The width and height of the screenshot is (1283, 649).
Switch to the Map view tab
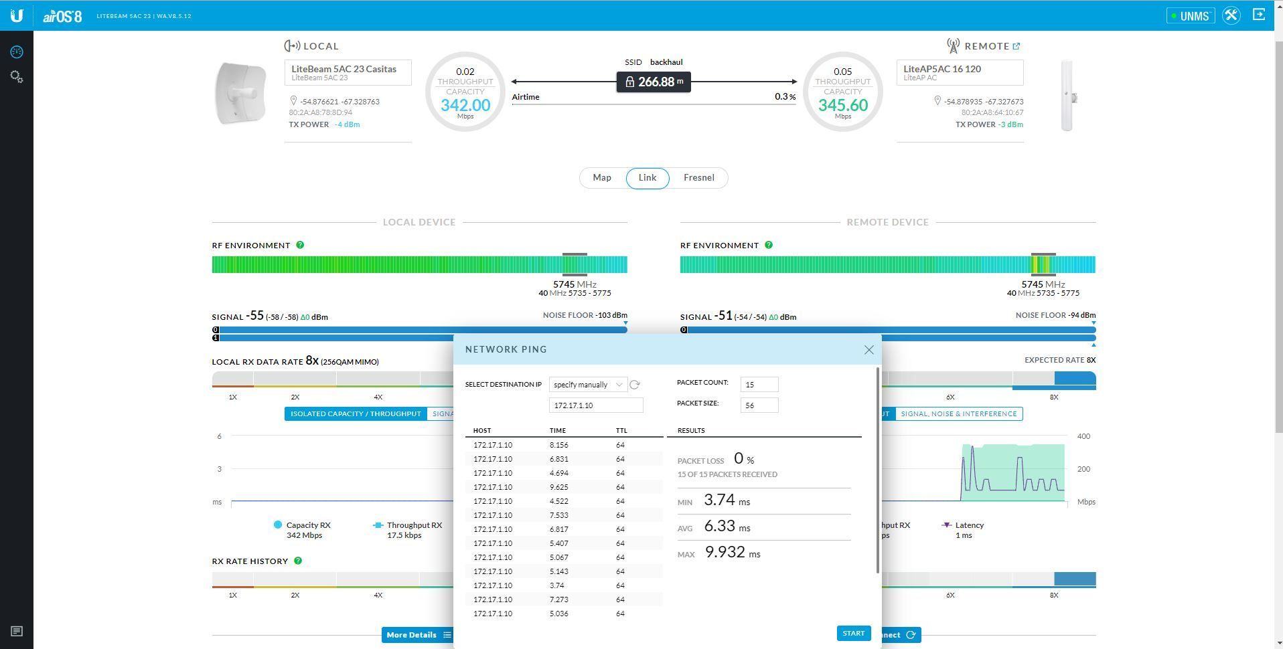[x=601, y=178]
